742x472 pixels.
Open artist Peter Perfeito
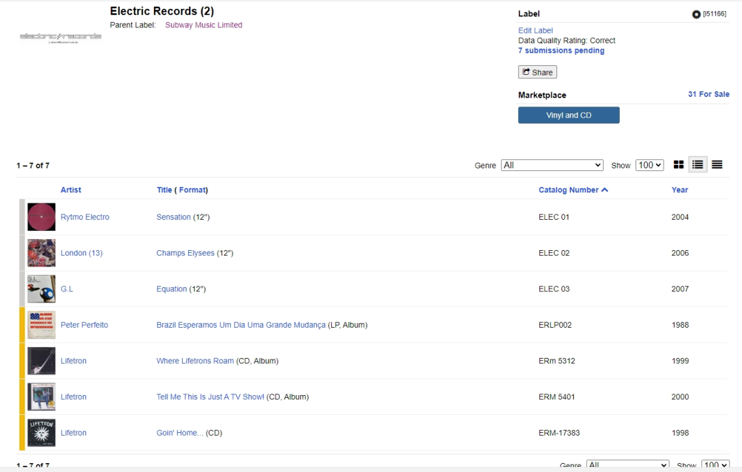point(85,325)
